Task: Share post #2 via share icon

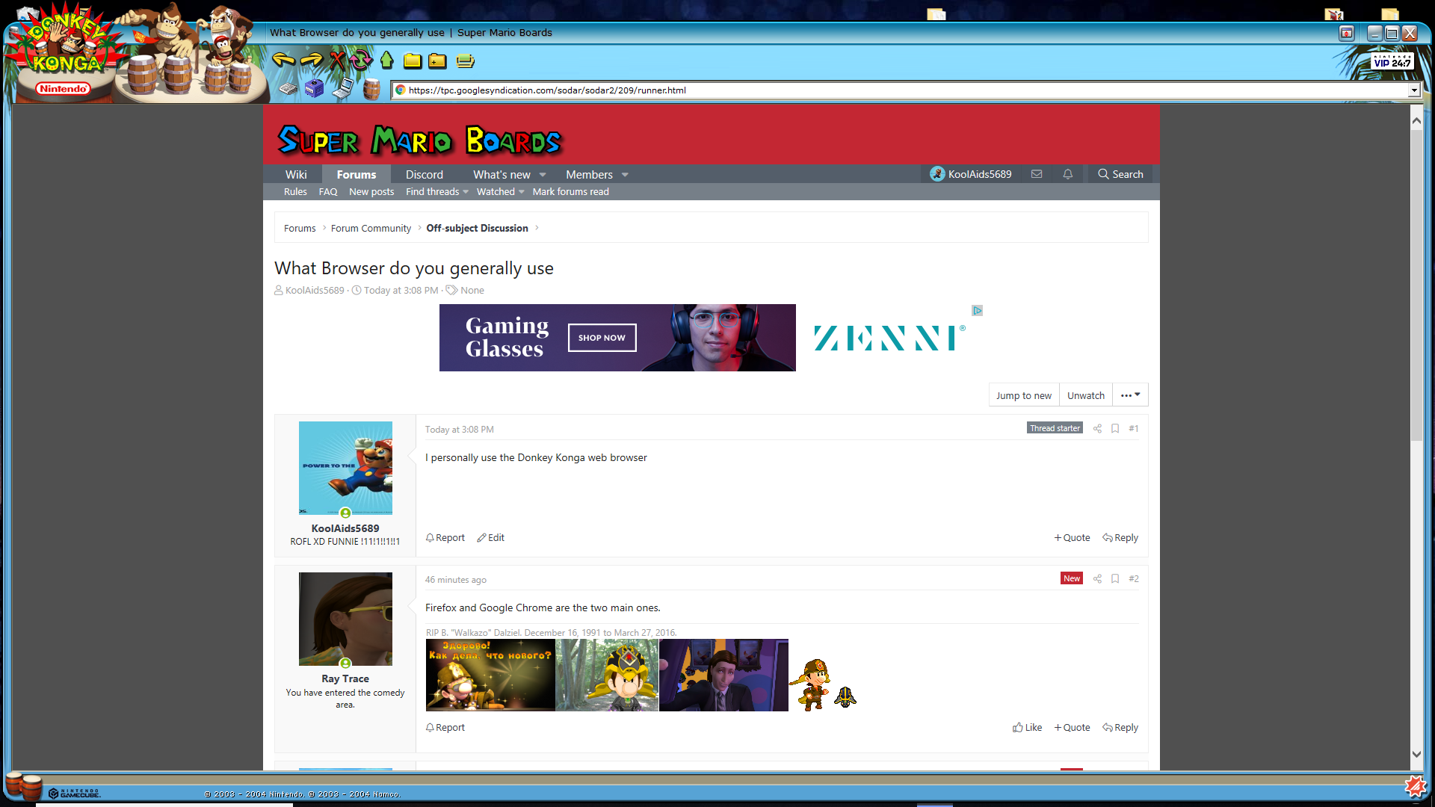Action: coord(1097,578)
